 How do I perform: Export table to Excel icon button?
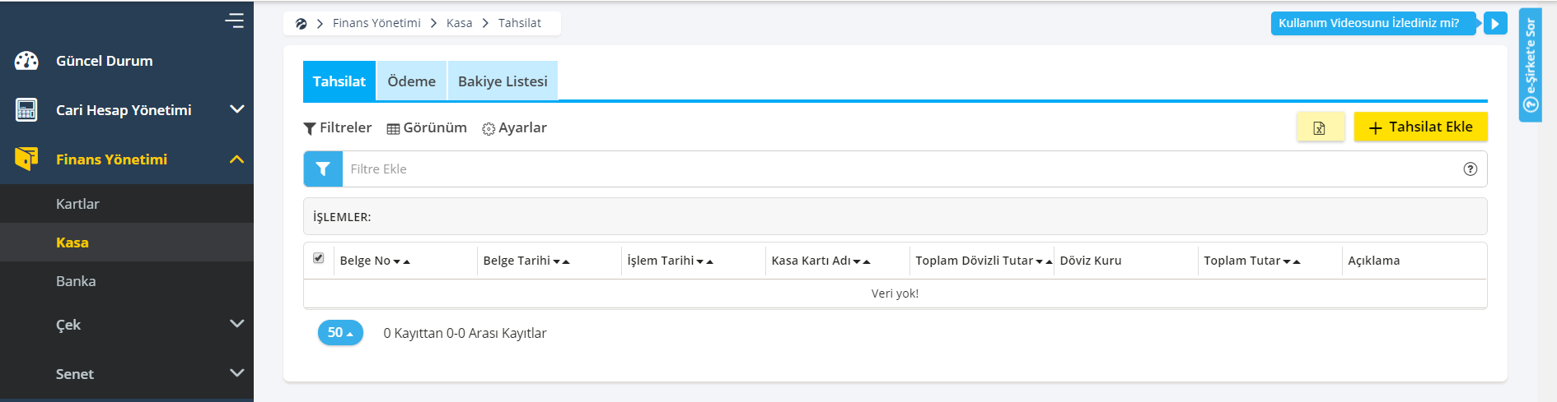(1320, 127)
